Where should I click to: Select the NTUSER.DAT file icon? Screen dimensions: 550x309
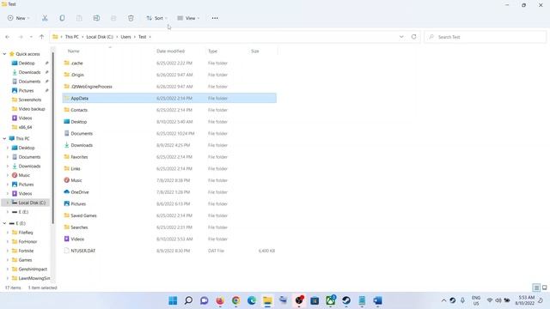click(67, 251)
